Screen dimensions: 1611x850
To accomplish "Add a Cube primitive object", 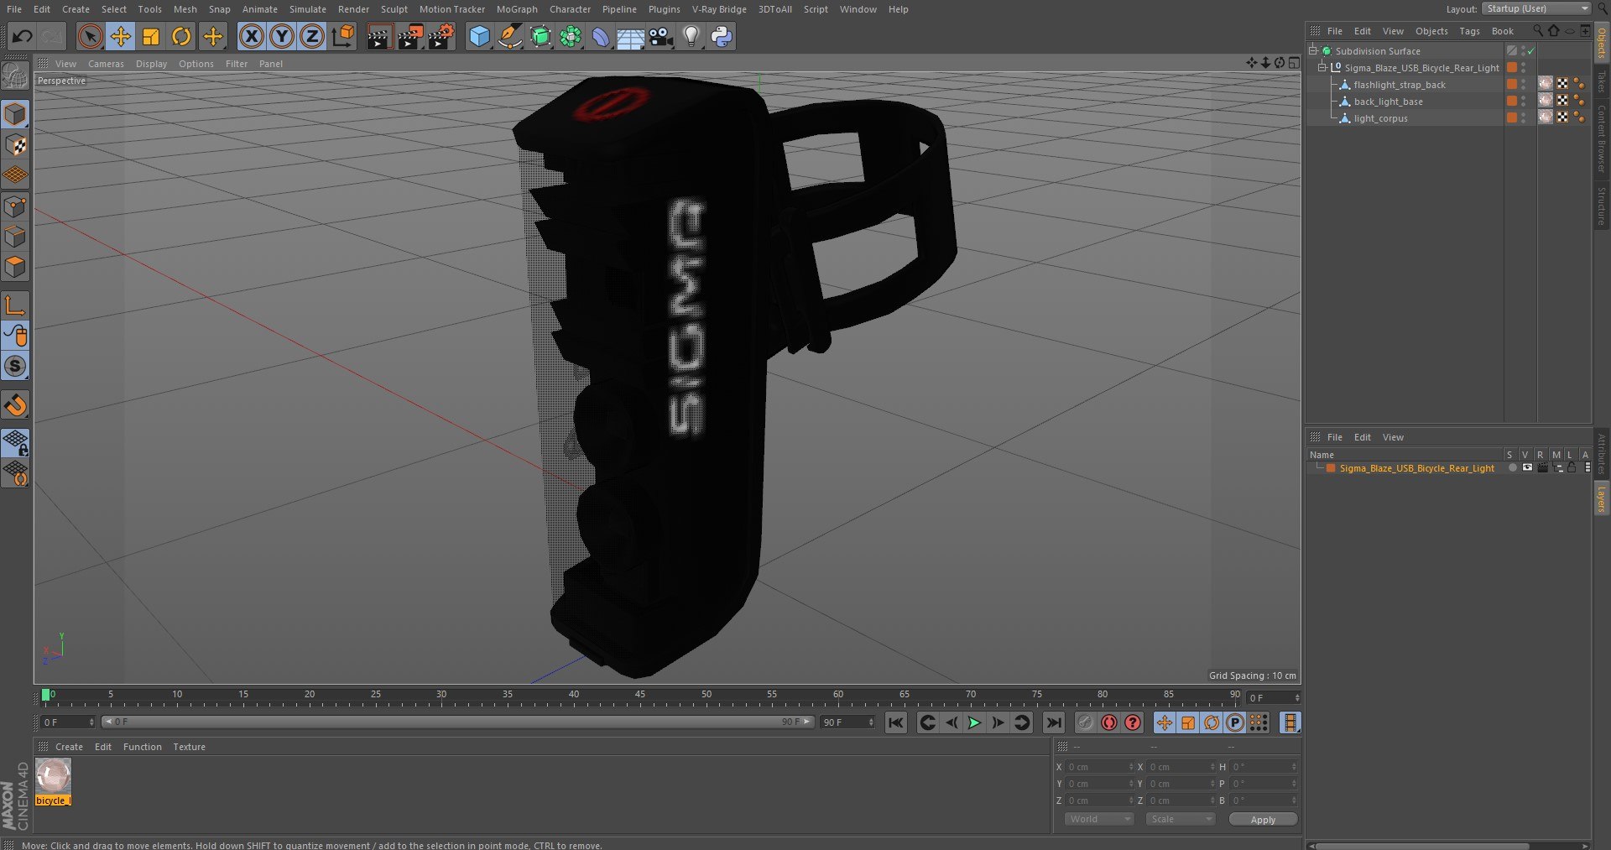I will click(479, 36).
